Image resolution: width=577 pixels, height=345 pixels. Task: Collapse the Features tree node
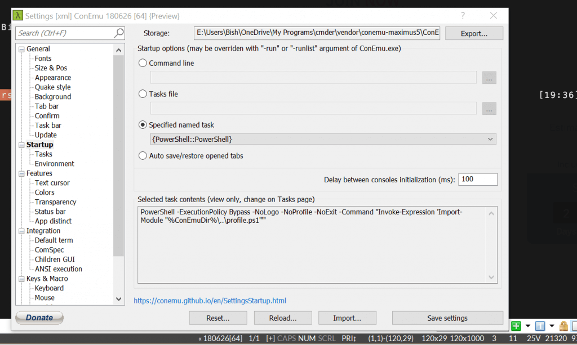(22, 173)
